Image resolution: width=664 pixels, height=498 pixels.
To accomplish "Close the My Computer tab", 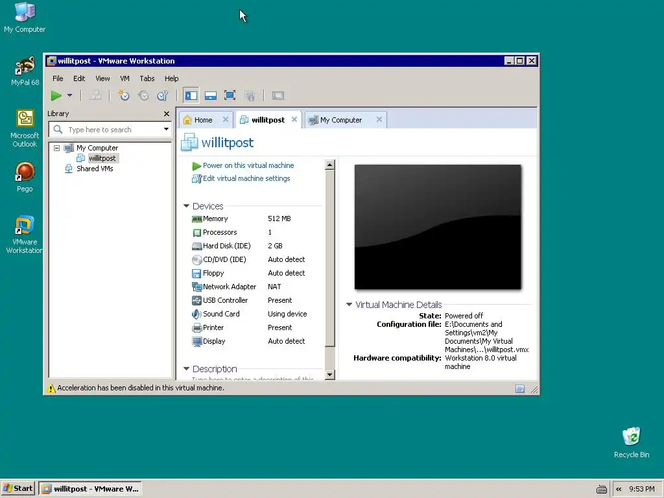I will click(x=379, y=119).
